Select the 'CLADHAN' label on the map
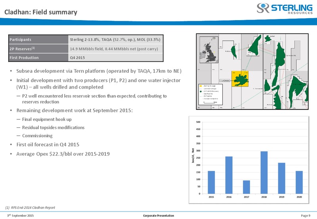The image size is (317, 219). 225,81
